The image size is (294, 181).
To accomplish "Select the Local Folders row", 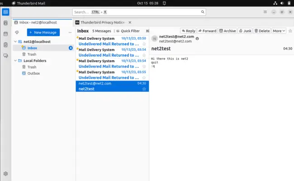I will pos(43,61).
